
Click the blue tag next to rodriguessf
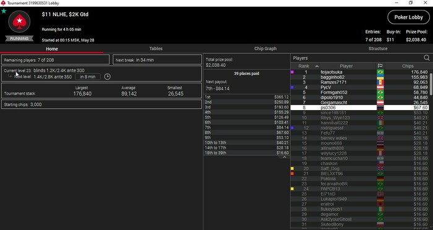click(x=292, y=128)
